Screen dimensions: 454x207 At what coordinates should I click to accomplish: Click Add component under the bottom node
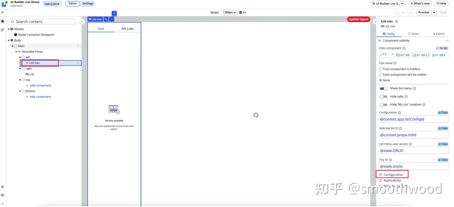[x=38, y=97]
